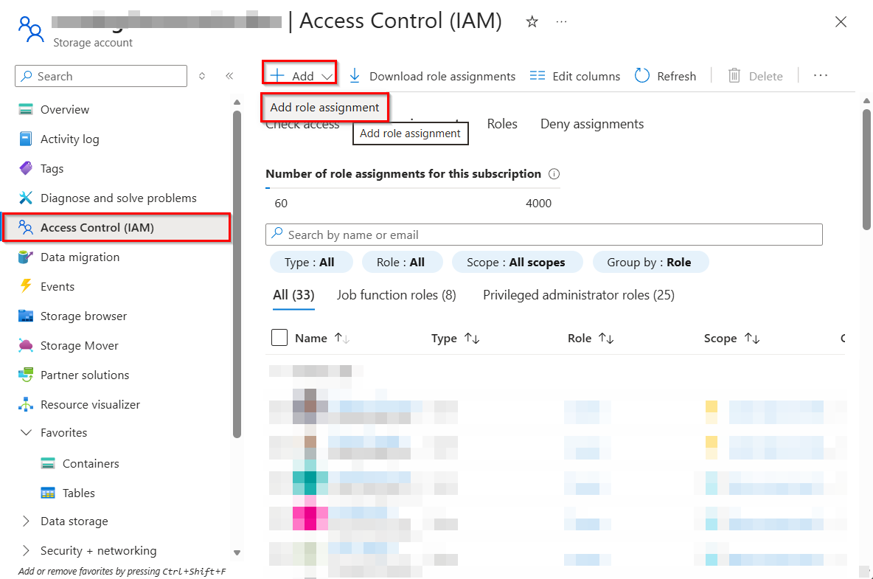Click Edit columns label
Image resolution: width=873 pixels, height=579 pixels.
click(586, 76)
